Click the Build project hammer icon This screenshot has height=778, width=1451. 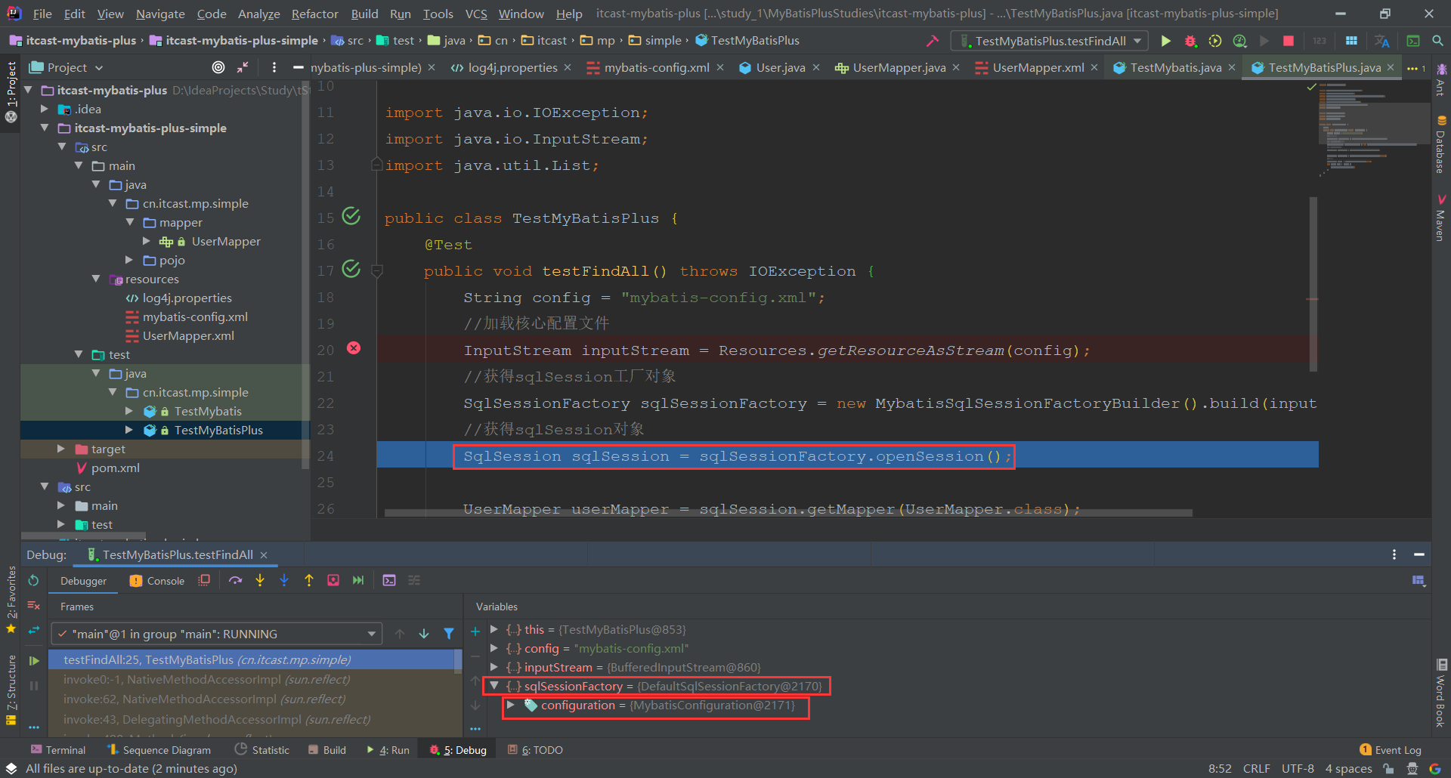pyautogui.click(x=933, y=41)
